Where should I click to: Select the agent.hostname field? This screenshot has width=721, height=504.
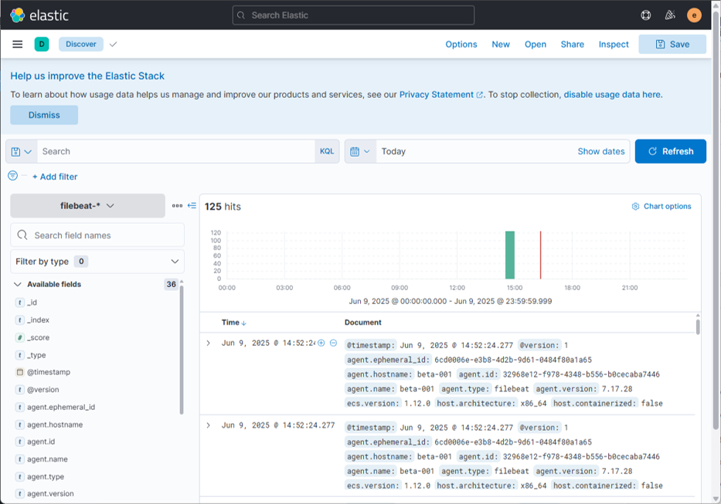point(55,425)
